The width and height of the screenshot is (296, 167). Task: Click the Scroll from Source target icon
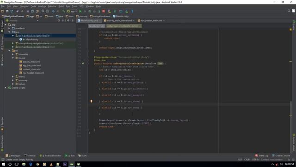(59, 20)
